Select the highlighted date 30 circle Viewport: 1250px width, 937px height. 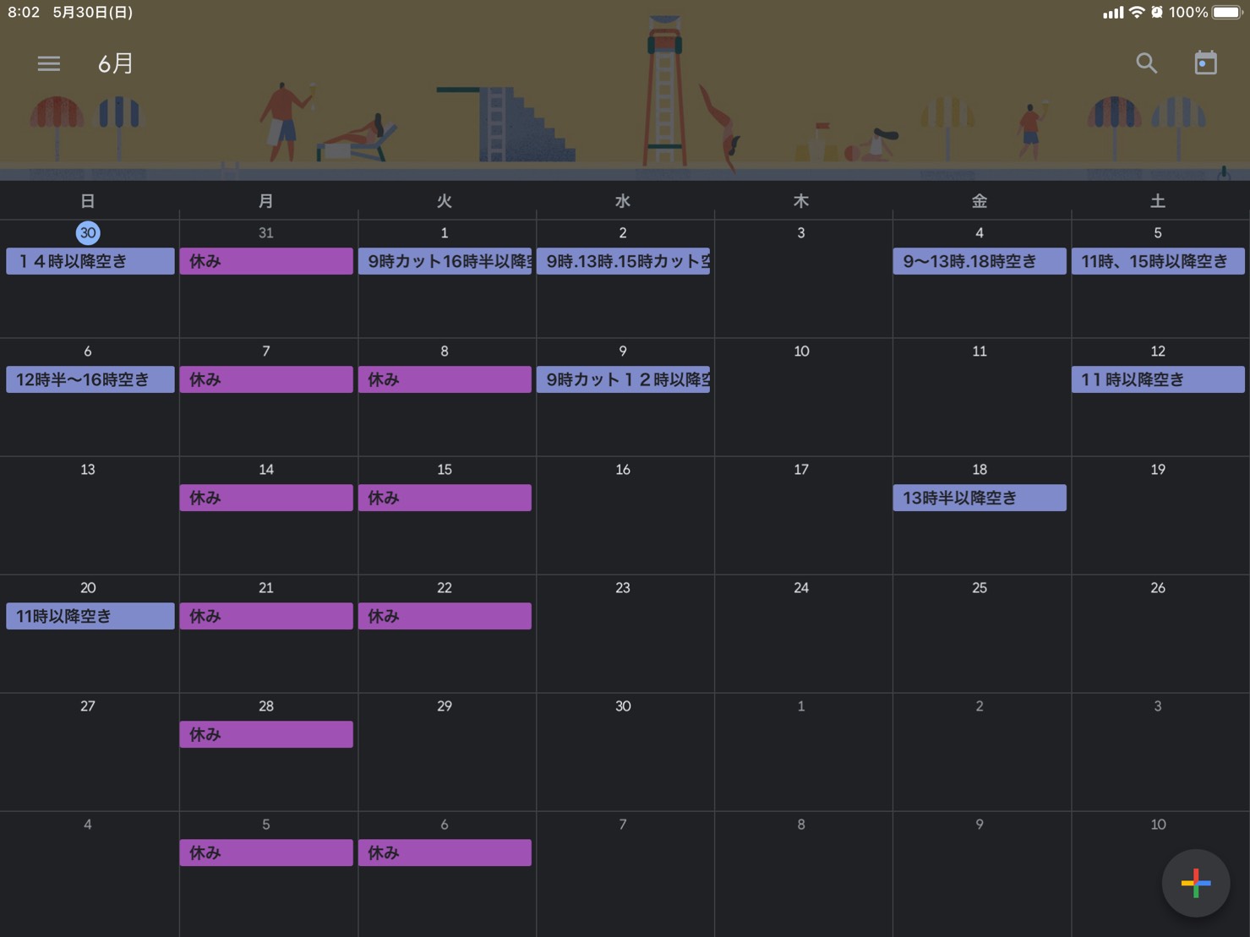coord(88,232)
